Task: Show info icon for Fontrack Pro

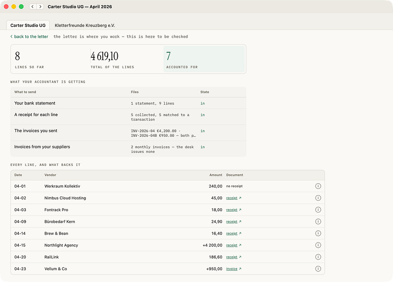Action: [x=318, y=210]
